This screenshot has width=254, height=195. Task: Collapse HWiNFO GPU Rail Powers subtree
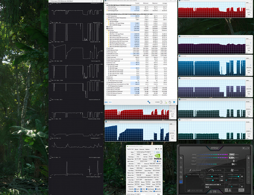click(x=107, y=32)
